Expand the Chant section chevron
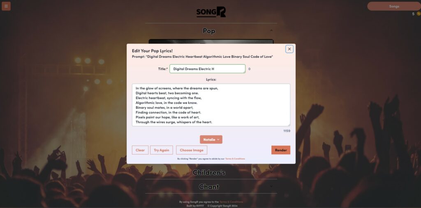This screenshot has width=421, height=208. coord(271,186)
